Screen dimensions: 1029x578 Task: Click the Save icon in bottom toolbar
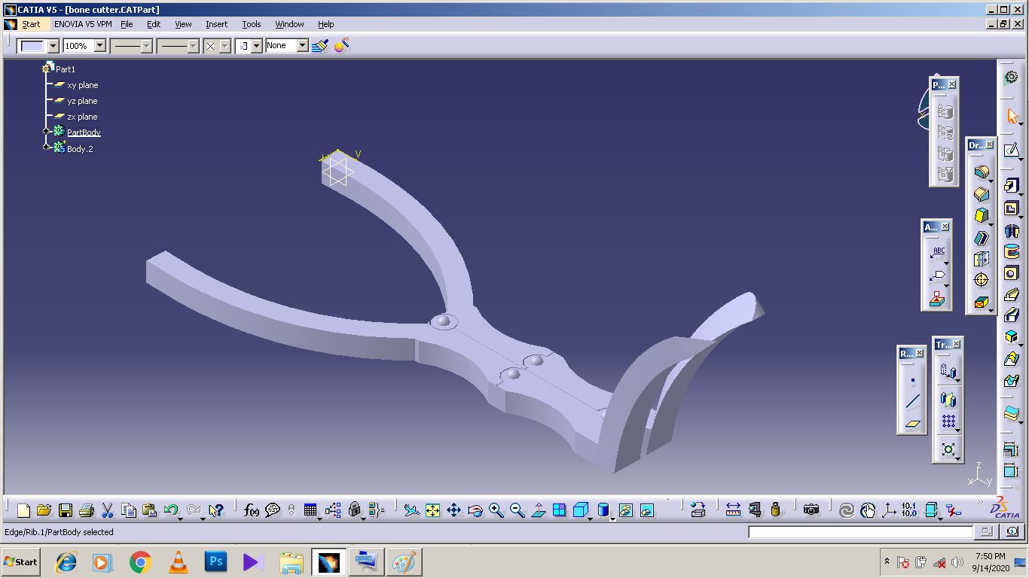pos(66,510)
